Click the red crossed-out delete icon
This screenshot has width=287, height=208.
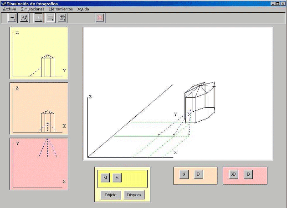pyautogui.click(x=100, y=18)
